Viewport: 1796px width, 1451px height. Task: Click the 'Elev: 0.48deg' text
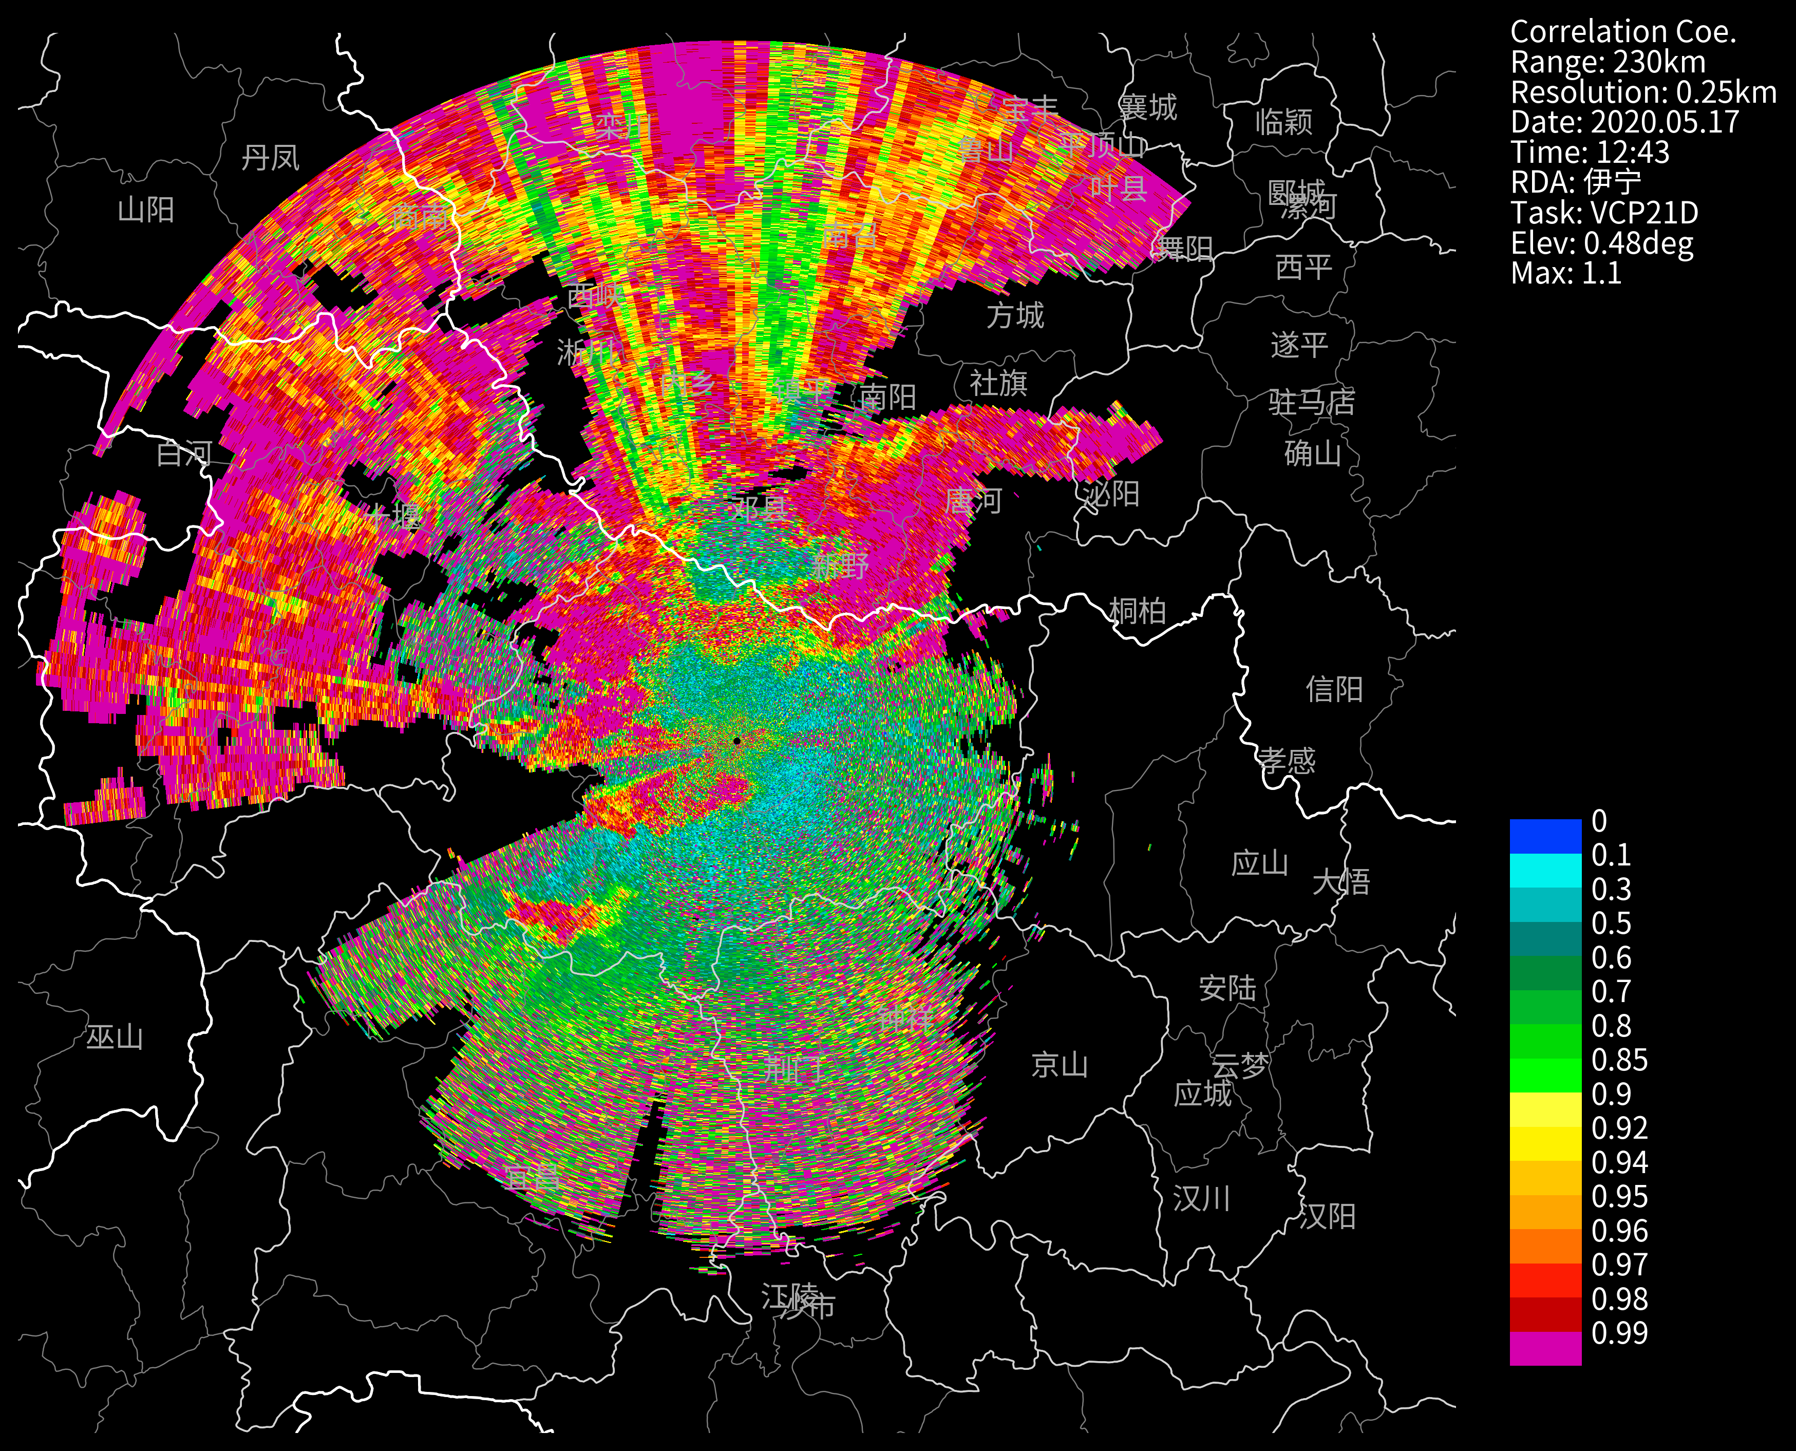(1602, 242)
